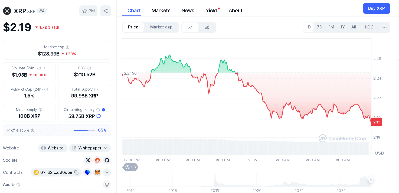The height and width of the screenshot is (193, 399).
Task: Click the Circulating supply info icon
Action: [98, 110]
